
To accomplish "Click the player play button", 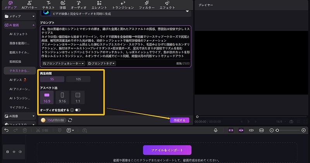I will pos(248,122).
